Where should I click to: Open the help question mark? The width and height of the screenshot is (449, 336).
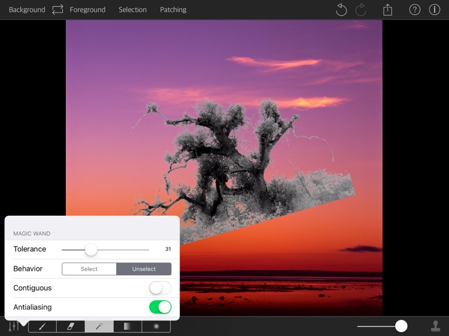pyautogui.click(x=415, y=10)
